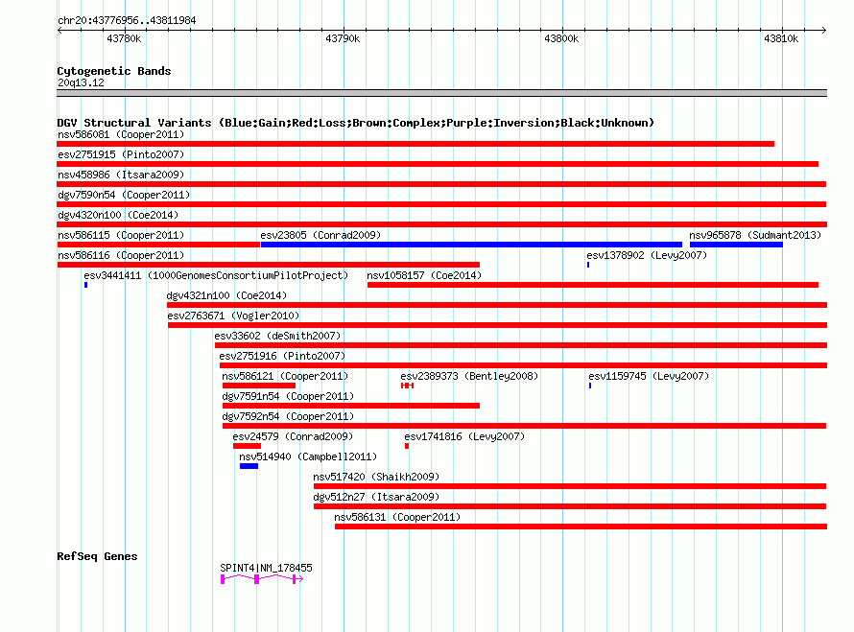Click the esv1159745 tiny blue marker
This screenshot has width=854, height=632.
[x=590, y=386]
